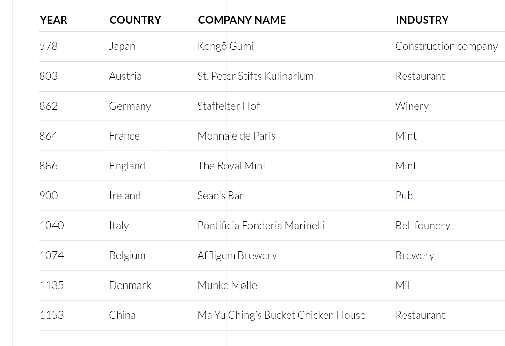This screenshot has width=505, height=346.
Task: Click the Staffelter Hof company name
Action: [x=228, y=106]
